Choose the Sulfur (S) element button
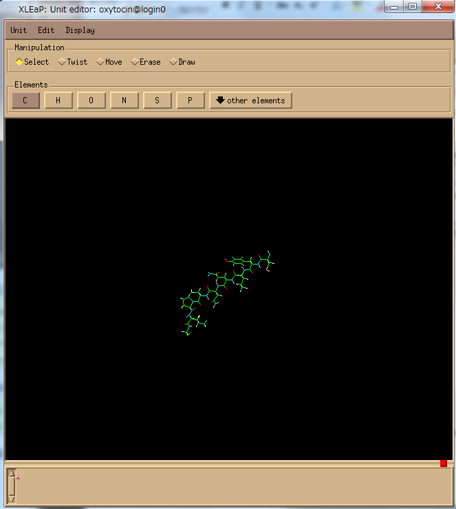The height and width of the screenshot is (509, 456). (158, 101)
